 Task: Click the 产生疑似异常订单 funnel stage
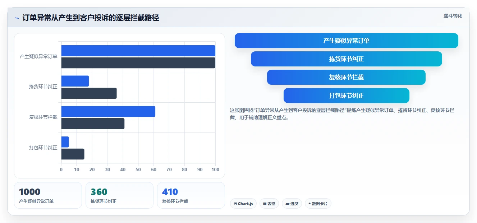346,41
